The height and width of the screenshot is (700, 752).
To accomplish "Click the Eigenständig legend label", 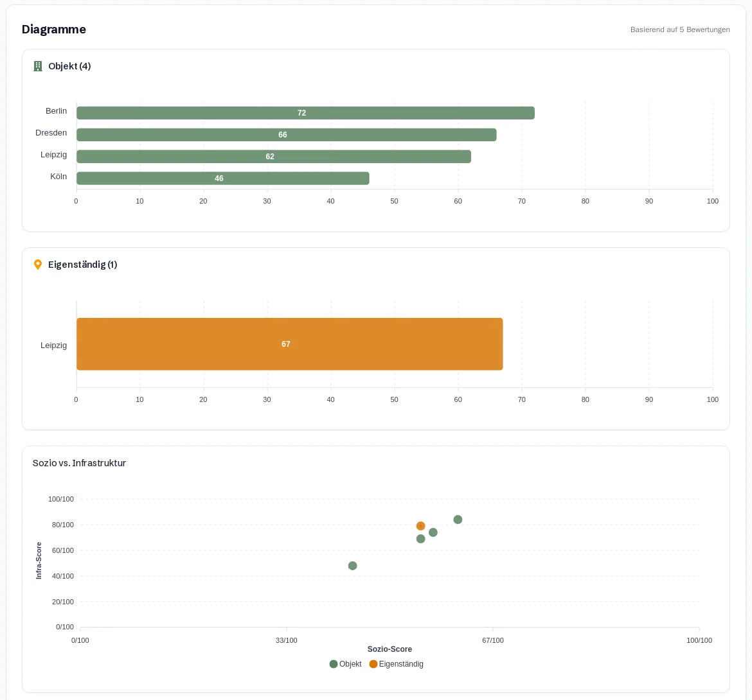I will [401, 664].
